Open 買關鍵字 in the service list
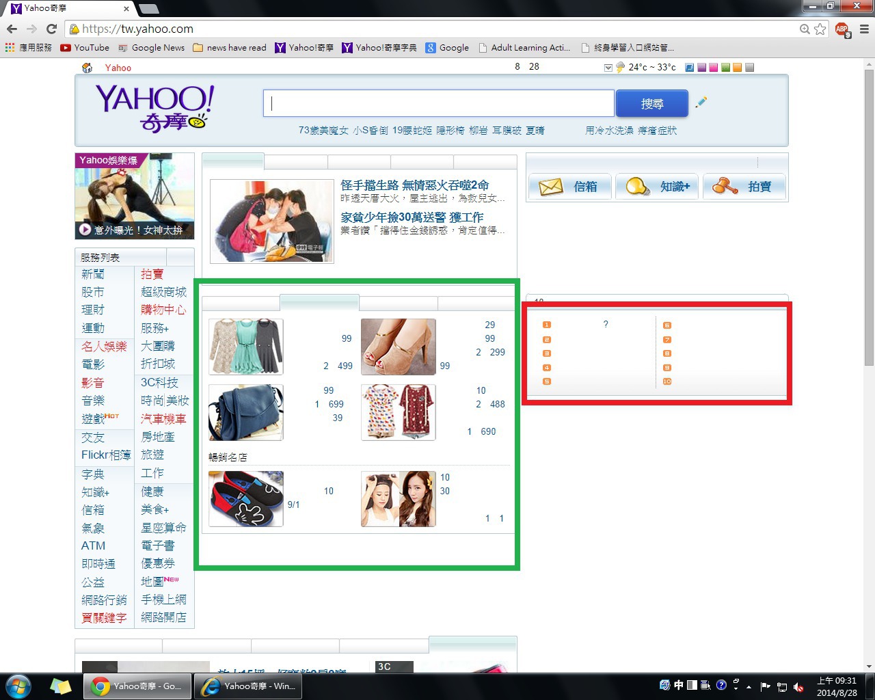The width and height of the screenshot is (875, 700). 104,618
